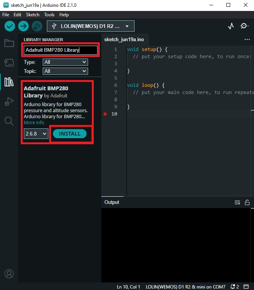Click the void loop() code line
This screenshot has height=290, width=254.
pyautogui.click(x=146, y=85)
